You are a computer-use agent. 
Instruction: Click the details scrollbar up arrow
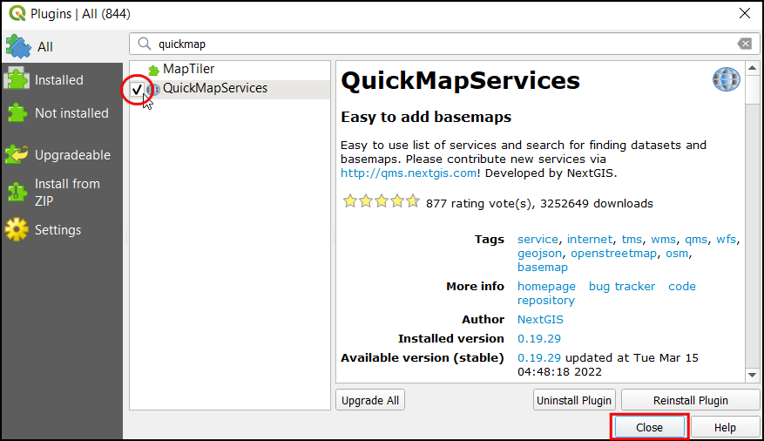753,68
